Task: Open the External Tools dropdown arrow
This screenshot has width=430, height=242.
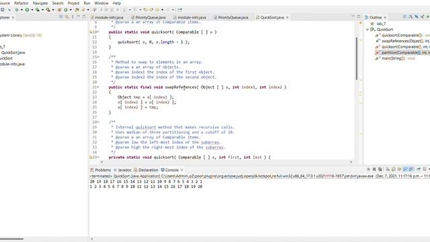Action: 53,9
